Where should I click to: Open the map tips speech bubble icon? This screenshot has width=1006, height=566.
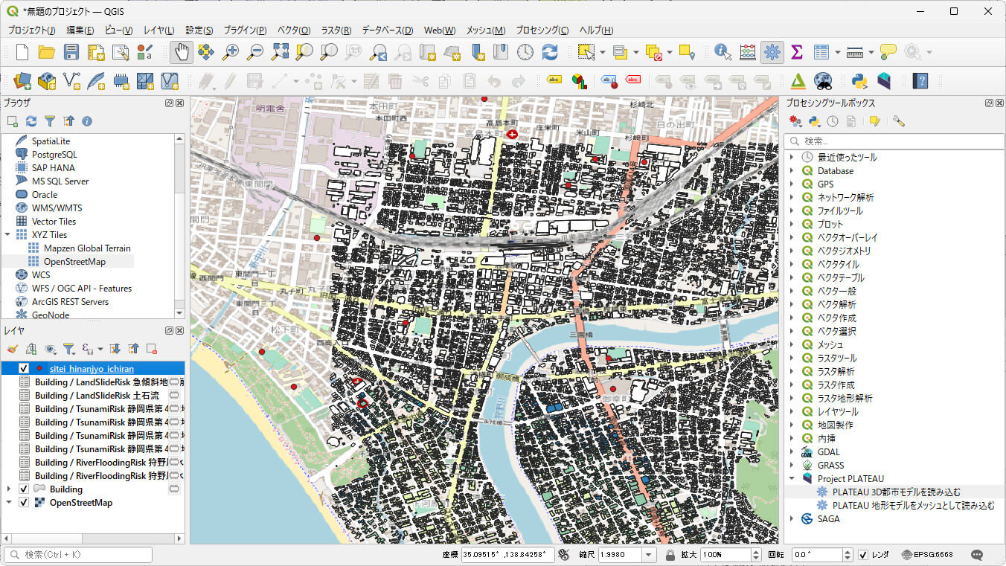888,52
